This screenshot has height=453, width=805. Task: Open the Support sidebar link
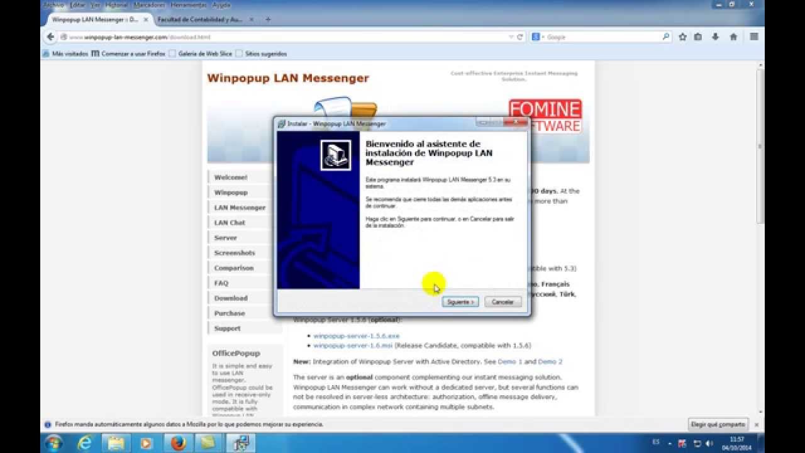pyautogui.click(x=228, y=328)
